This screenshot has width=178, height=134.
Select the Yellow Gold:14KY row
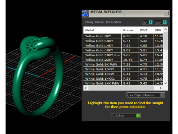point(123,45)
